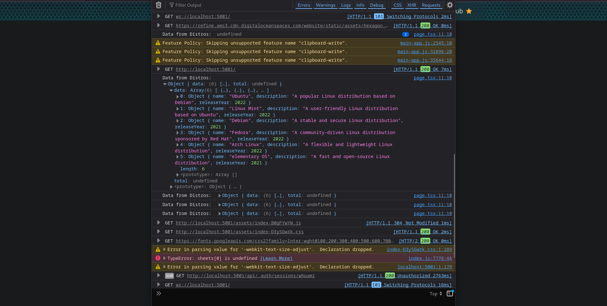The height and width of the screenshot is (306, 607).
Task: Open main-app.js:35644:18 source link
Action: [425, 60]
